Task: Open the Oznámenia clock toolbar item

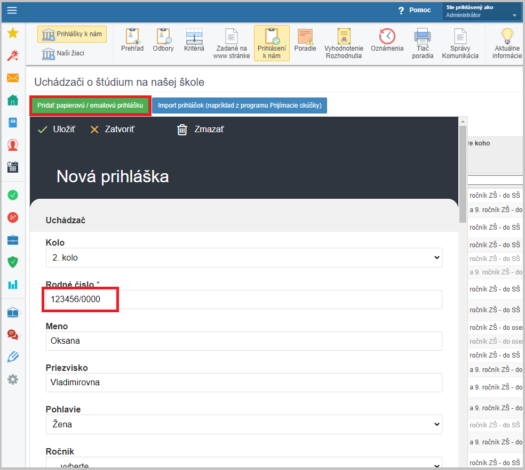Action: pos(387,40)
